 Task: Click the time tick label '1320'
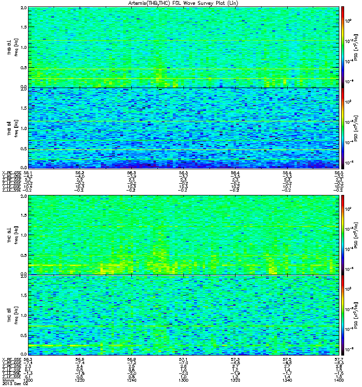pos(235,380)
